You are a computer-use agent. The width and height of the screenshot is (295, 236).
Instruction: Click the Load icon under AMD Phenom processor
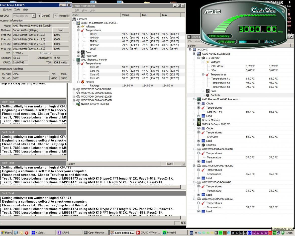click(203, 116)
